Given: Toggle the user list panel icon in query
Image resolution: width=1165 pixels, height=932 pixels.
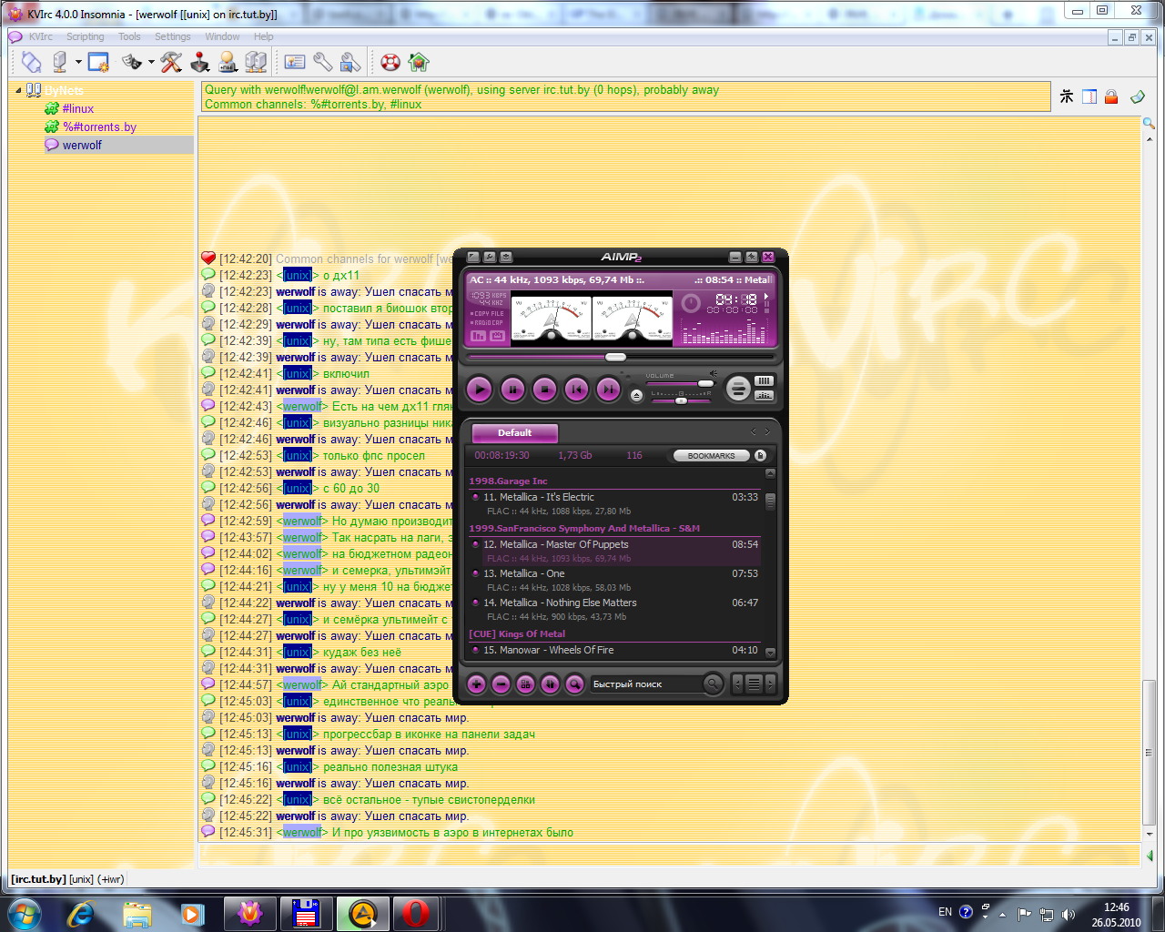Looking at the screenshot, I should 1089,96.
